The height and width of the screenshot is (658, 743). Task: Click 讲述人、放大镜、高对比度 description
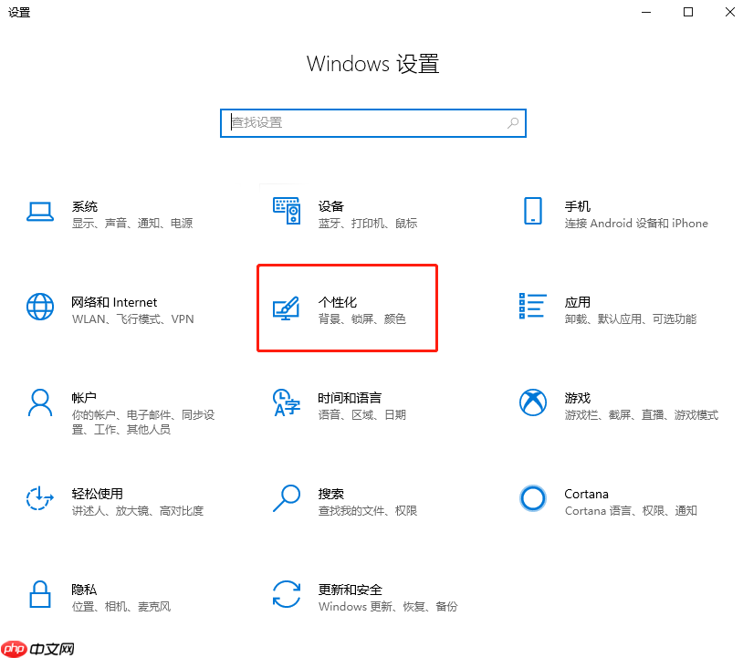[138, 510]
